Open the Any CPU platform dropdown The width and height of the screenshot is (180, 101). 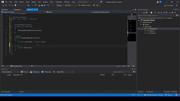pos(71,5)
